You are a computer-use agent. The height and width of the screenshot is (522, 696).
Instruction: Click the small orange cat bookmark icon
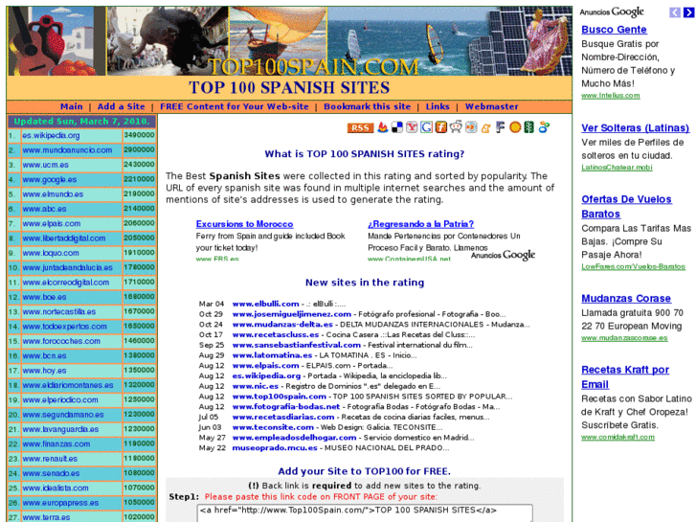coord(485,128)
